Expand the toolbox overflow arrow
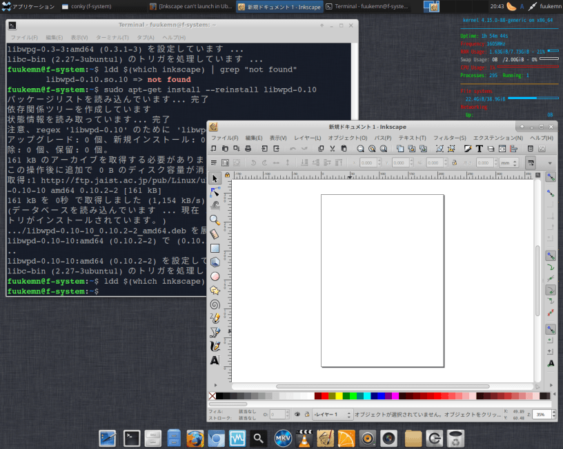Viewport: 563px width, 449px height. coord(215,385)
